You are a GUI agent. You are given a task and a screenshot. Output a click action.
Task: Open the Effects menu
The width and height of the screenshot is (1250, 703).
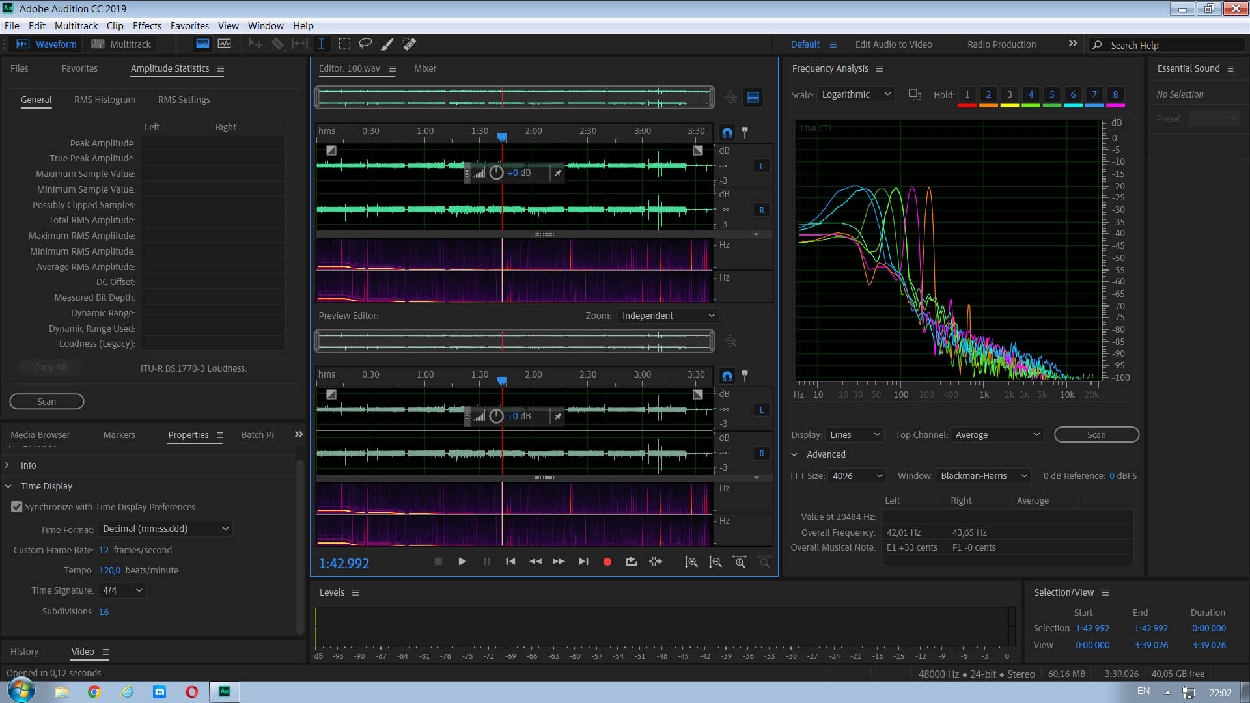[147, 26]
